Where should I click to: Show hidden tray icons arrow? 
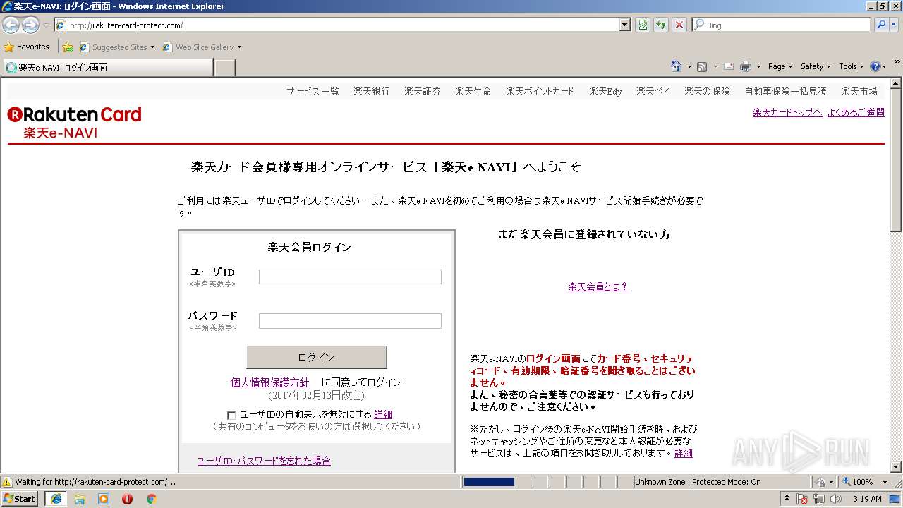[x=787, y=499]
